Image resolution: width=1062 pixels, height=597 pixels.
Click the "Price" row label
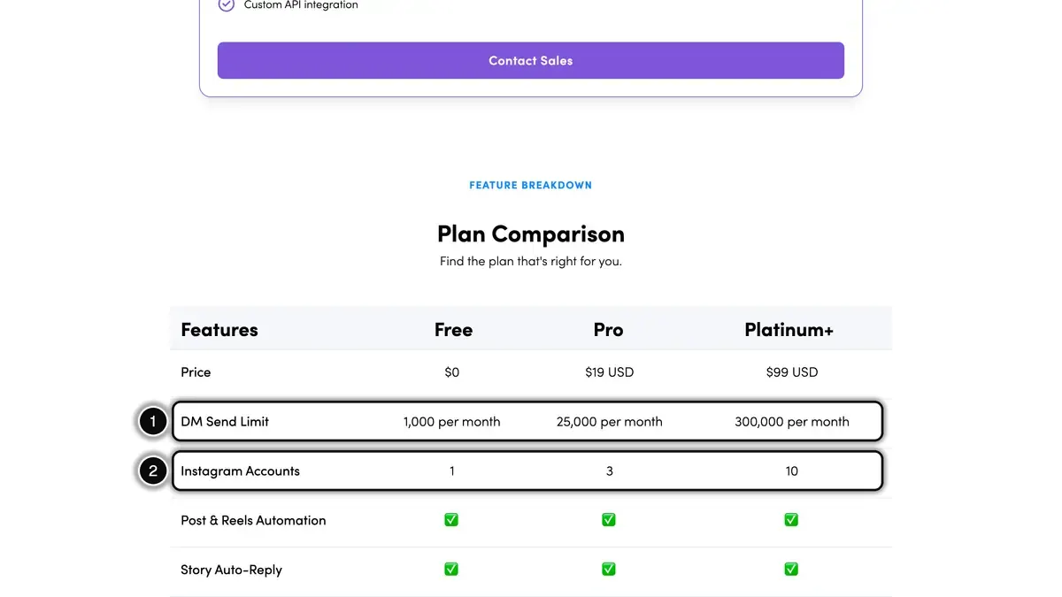pyautogui.click(x=196, y=372)
